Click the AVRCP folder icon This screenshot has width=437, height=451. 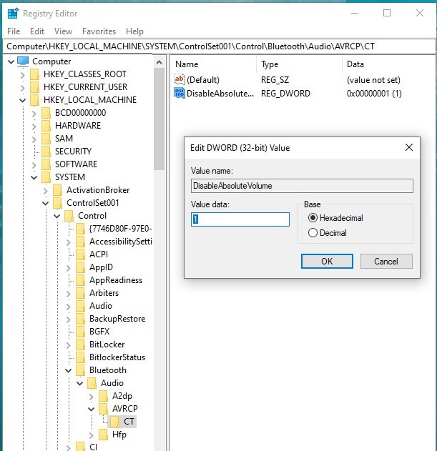(103, 409)
